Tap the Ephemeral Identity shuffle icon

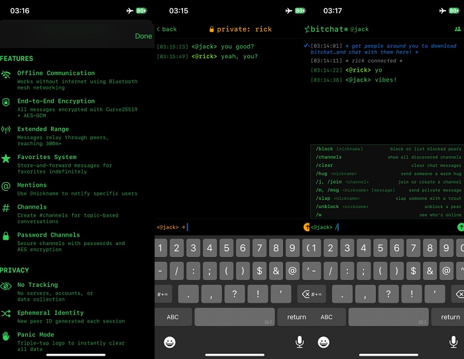pyautogui.click(x=6, y=313)
